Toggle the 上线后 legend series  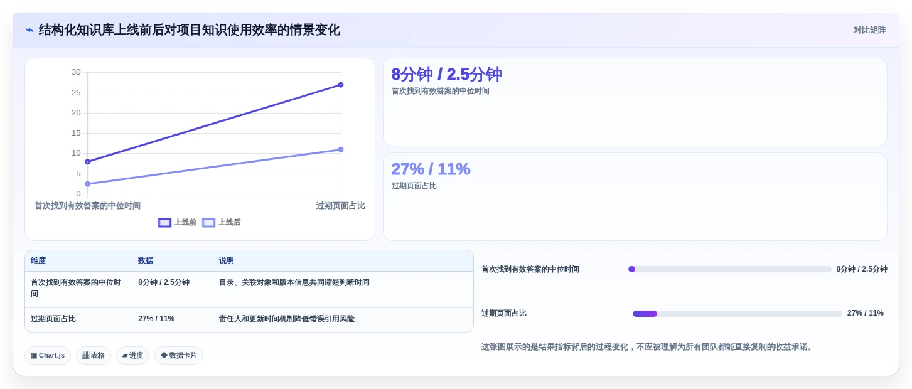[x=222, y=222]
